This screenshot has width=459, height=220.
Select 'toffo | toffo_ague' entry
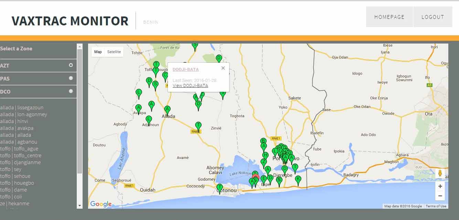tap(19, 149)
